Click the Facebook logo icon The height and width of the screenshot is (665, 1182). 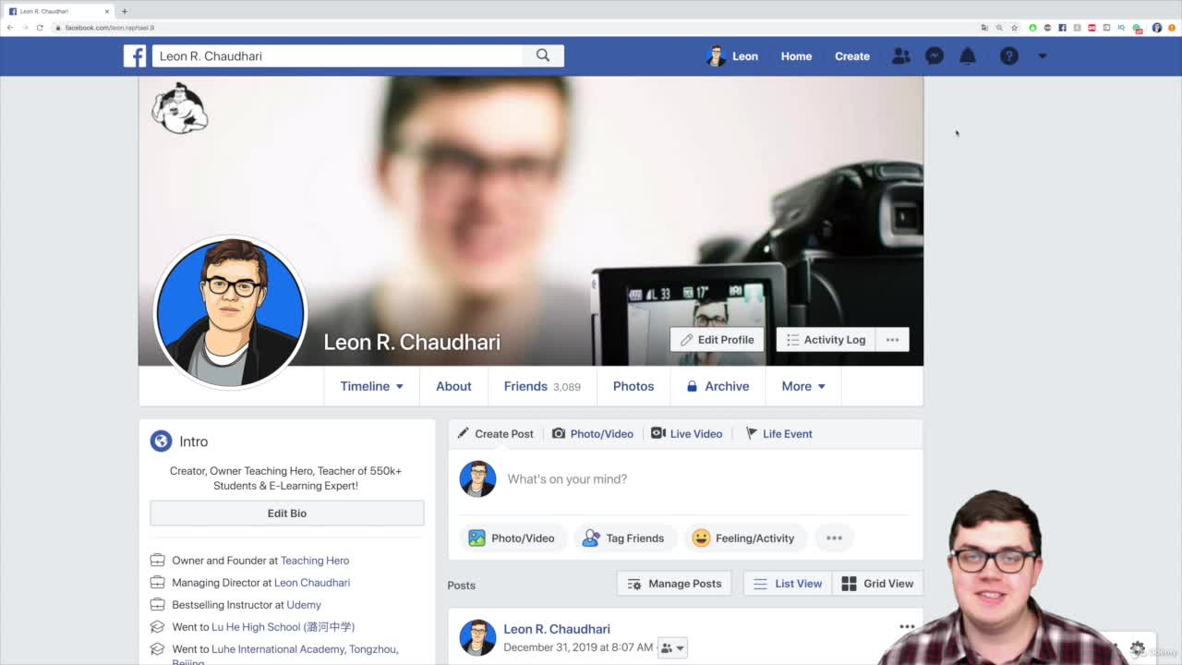[x=135, y=56]
